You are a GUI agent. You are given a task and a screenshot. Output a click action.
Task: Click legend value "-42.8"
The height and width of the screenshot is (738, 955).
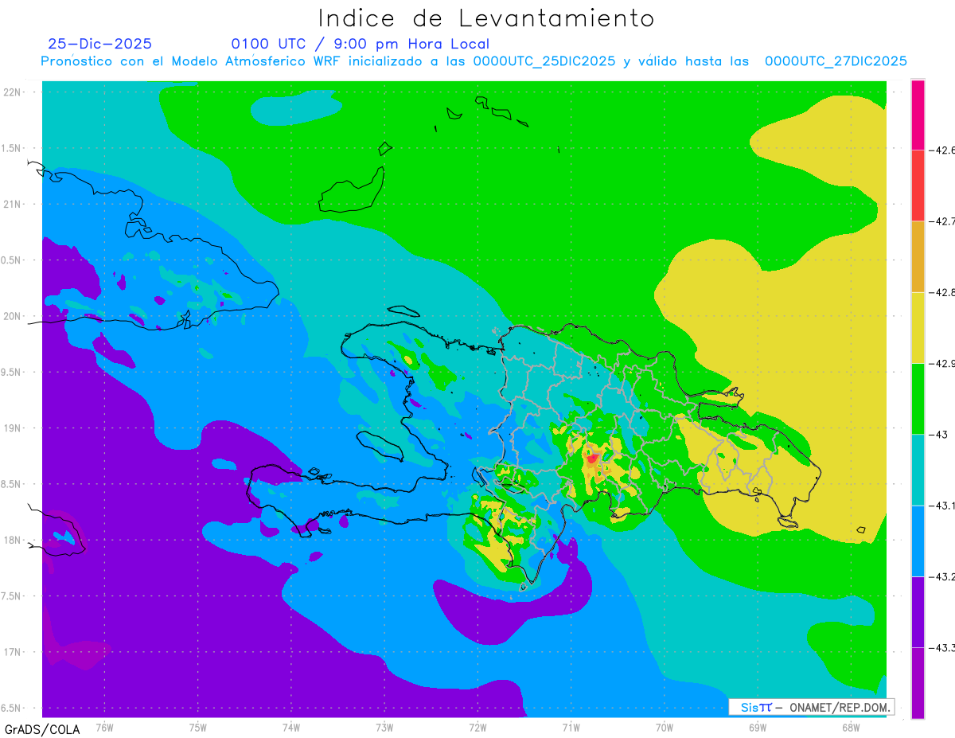pyautogui.click(x=942, y=292)
